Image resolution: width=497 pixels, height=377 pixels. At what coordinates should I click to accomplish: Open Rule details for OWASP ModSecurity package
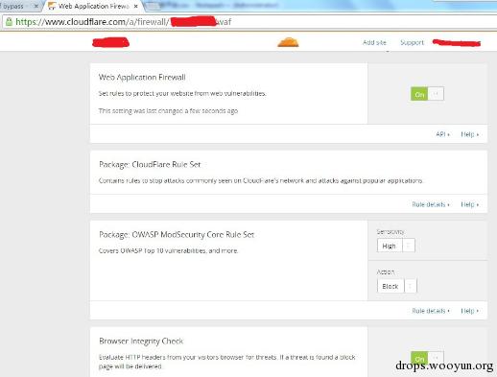pyautogui.click(x=431, y=311)
